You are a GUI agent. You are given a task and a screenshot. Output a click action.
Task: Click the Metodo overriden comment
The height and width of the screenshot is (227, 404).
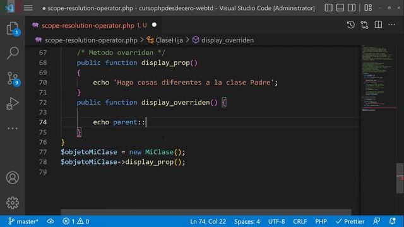click(121, 52)
